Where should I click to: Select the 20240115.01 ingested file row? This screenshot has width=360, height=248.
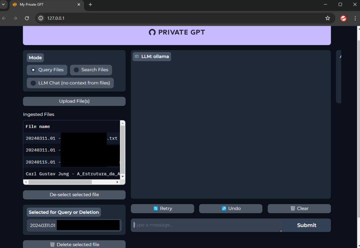(x=72, y=162)
